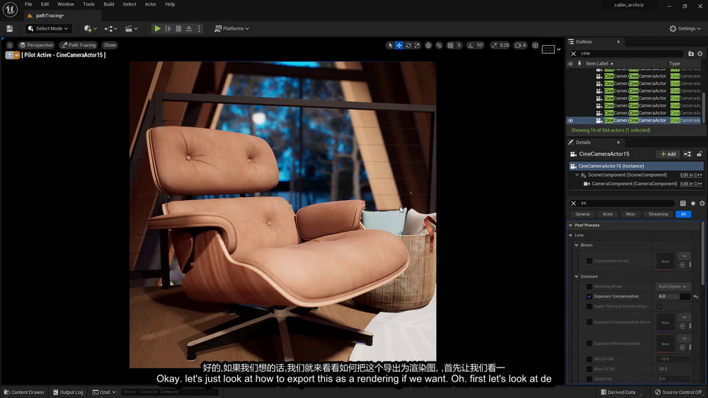Activate the scale tool

[x=417, y=45]
